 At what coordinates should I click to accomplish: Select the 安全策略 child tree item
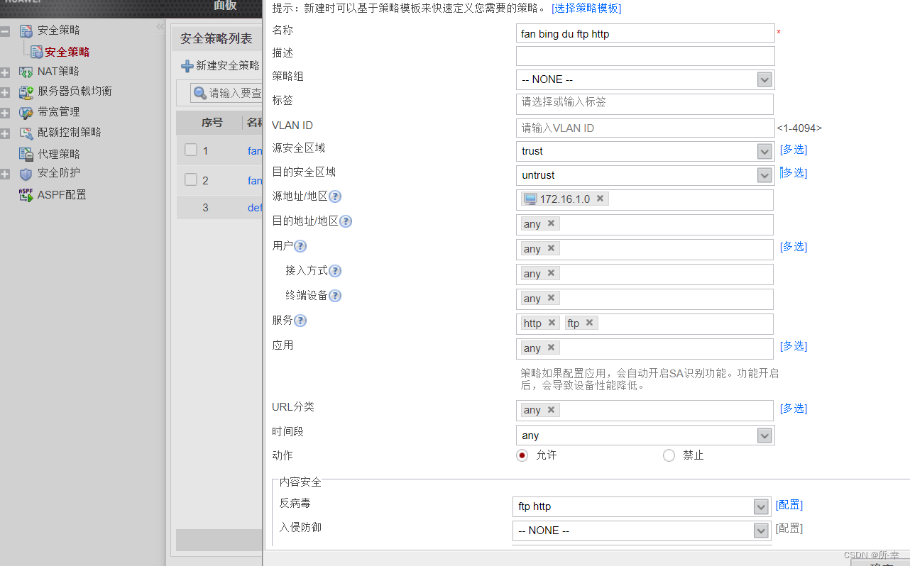point(67,52)
